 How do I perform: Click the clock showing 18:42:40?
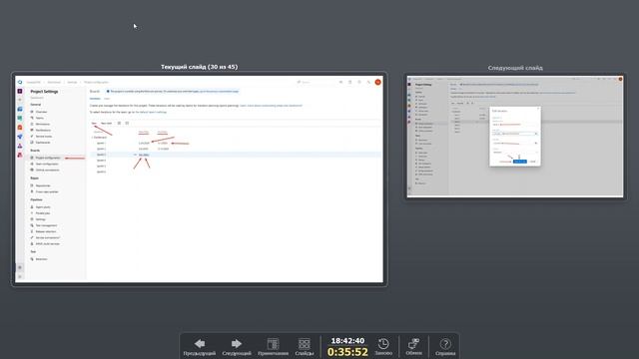click(347, 341)
